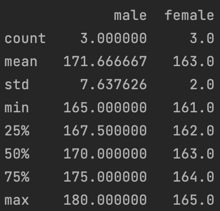
Task: Click the male max value 180.000000
Action: [105, 200]
